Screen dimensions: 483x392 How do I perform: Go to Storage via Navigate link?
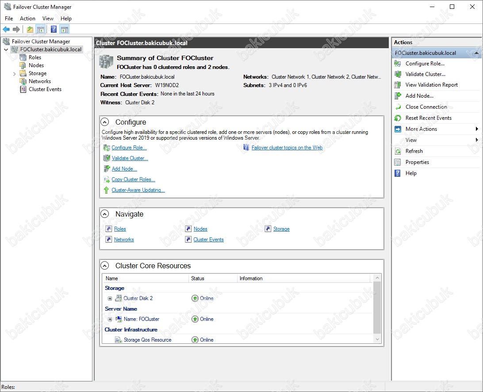281,229
